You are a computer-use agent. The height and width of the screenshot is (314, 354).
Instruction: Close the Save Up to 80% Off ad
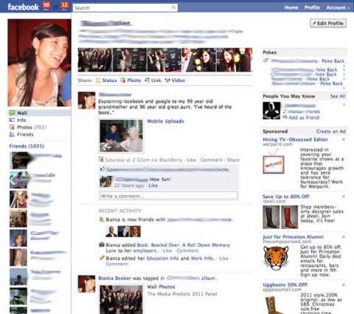coord(344,197)
